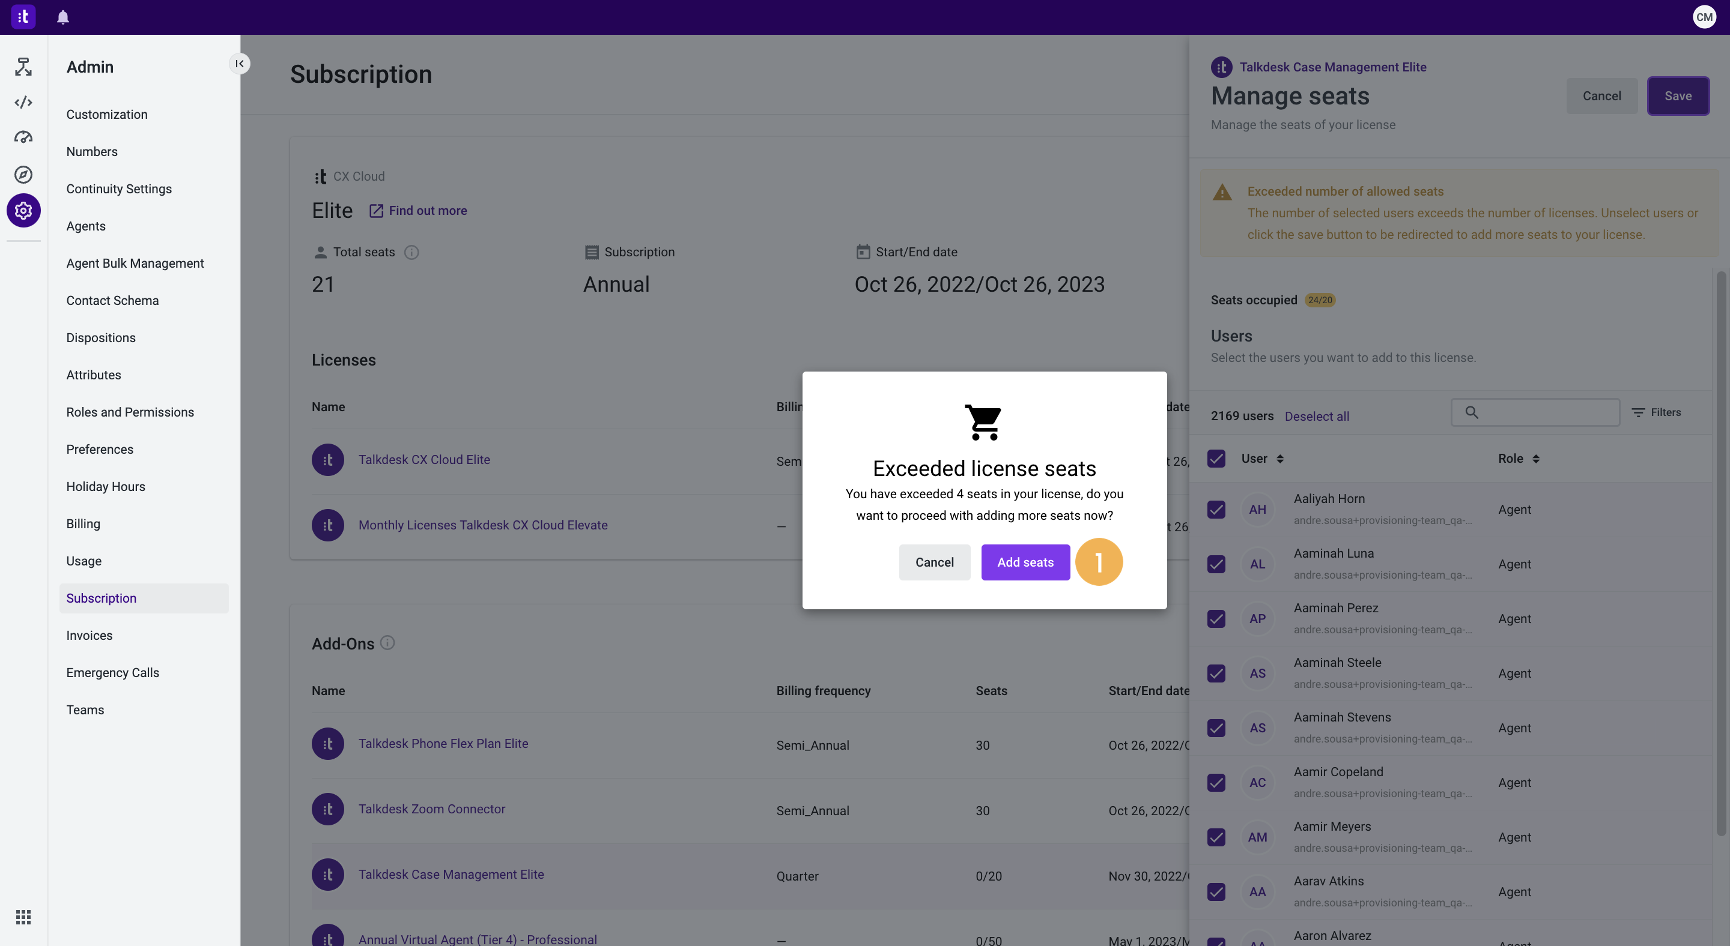The width and height of the screenshot is (1730, 946).
Task: Open the routing flows icon in the left rail
Action: (x=23, y=67)
